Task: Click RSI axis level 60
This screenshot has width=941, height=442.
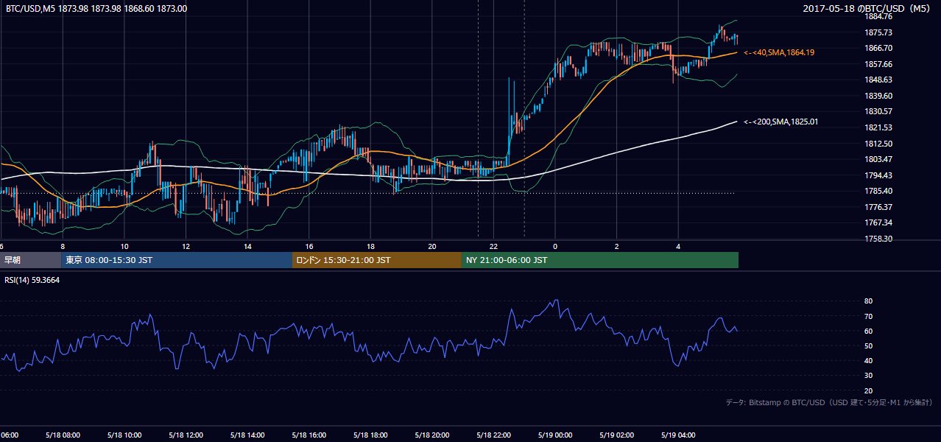Action: pyautogui.click(x=868, y=331)
